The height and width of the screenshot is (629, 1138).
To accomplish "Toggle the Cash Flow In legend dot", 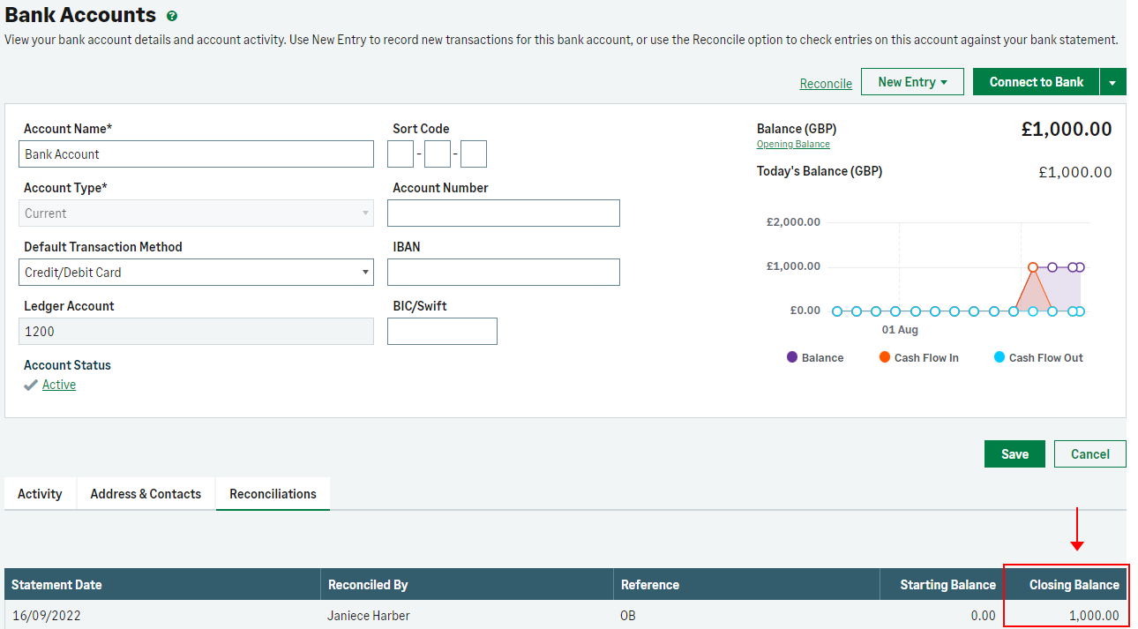I will coord(885,357).
